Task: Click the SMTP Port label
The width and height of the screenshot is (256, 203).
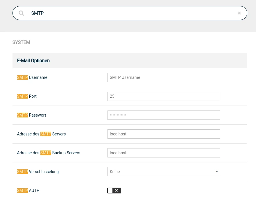Action: coord(27,96)
